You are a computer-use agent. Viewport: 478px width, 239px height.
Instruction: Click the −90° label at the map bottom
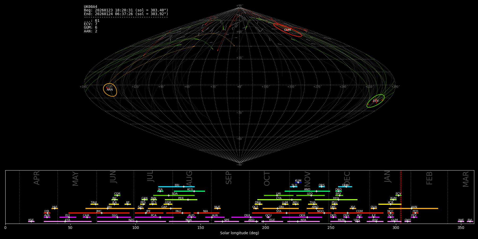[239, 165]
